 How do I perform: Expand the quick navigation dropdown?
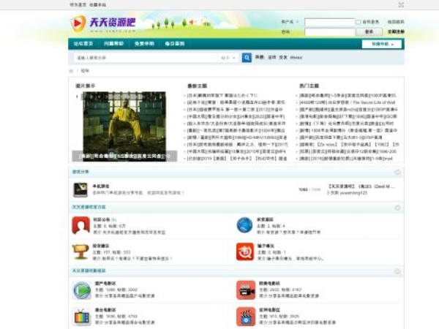pyautogui.click(x=382, y=44)
